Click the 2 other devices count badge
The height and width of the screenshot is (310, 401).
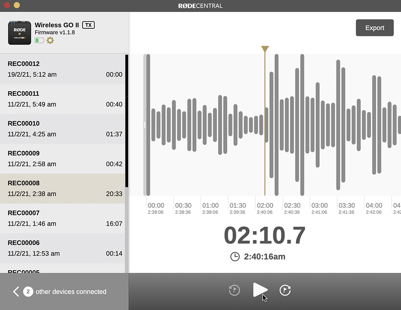pyautogui.click(x=28, y=291)
